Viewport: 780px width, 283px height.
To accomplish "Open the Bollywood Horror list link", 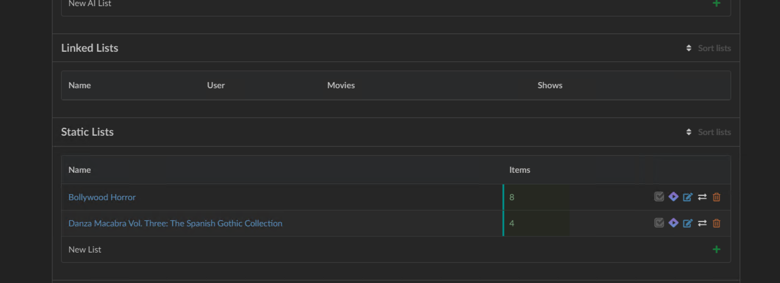I will tap(102, 197).
